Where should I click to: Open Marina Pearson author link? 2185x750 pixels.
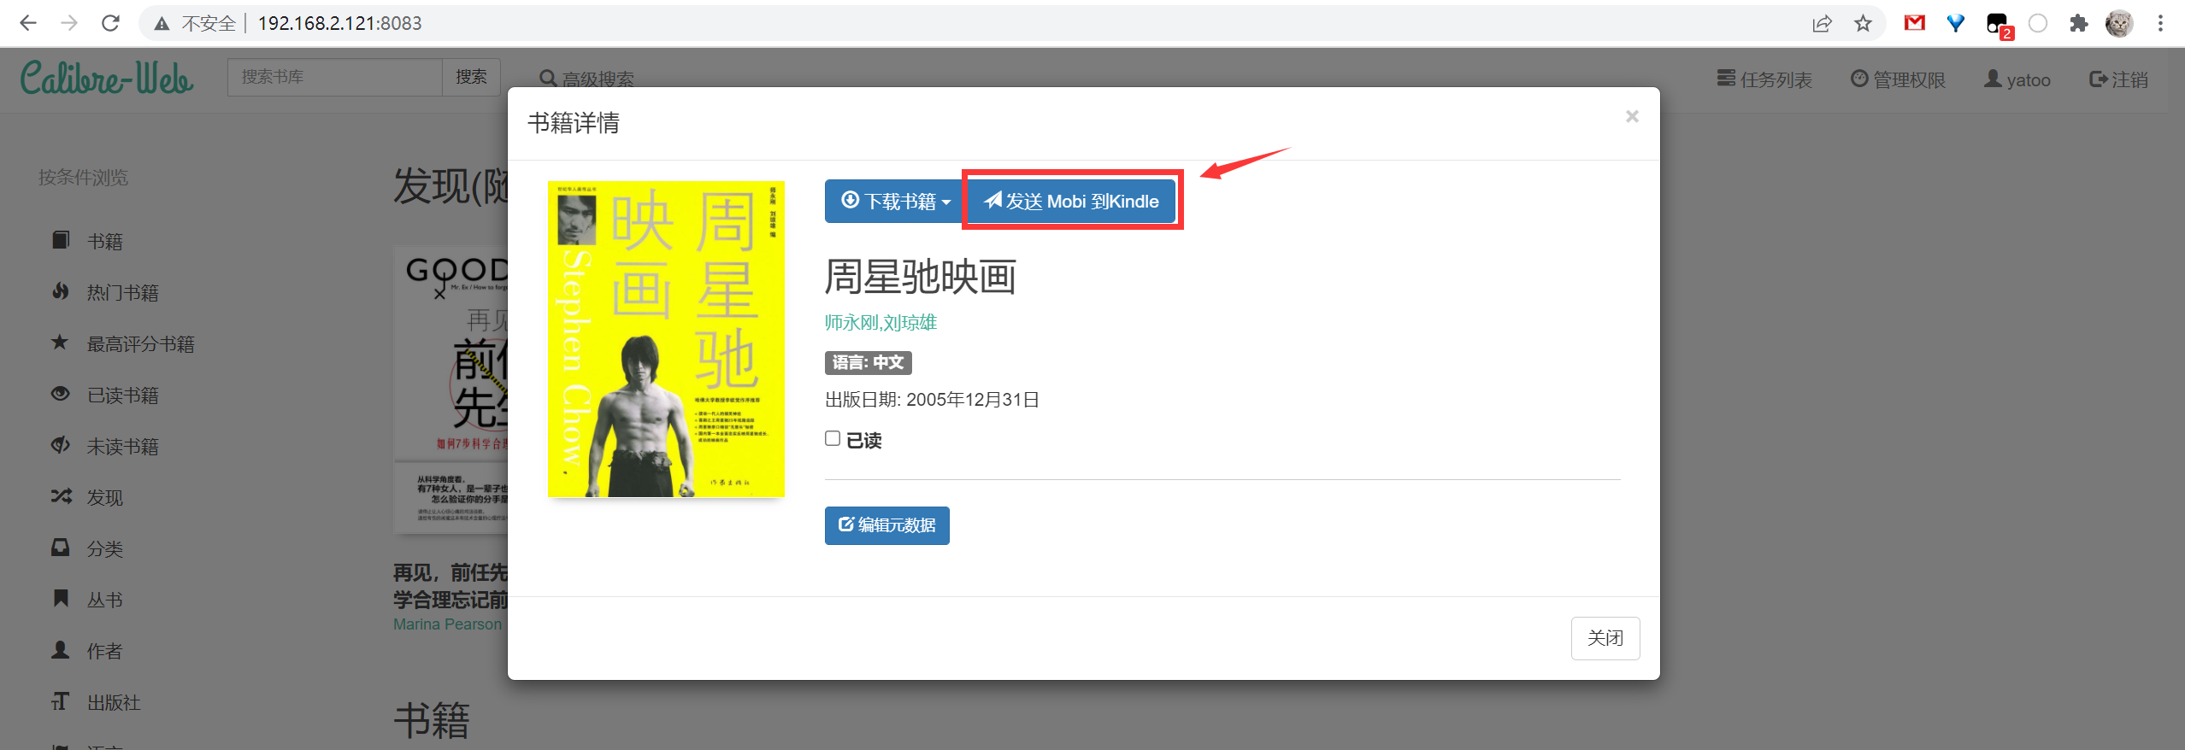pyautogui.click(x=447, y=624)
